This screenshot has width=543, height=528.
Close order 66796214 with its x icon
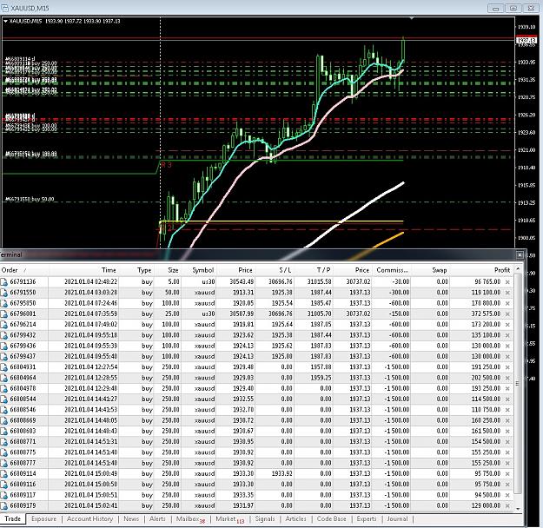[x=507, y=325]
